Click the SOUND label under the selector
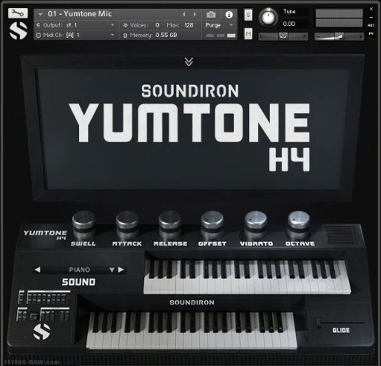Viewport: 381px width, 366px height. tap(78, 282)
